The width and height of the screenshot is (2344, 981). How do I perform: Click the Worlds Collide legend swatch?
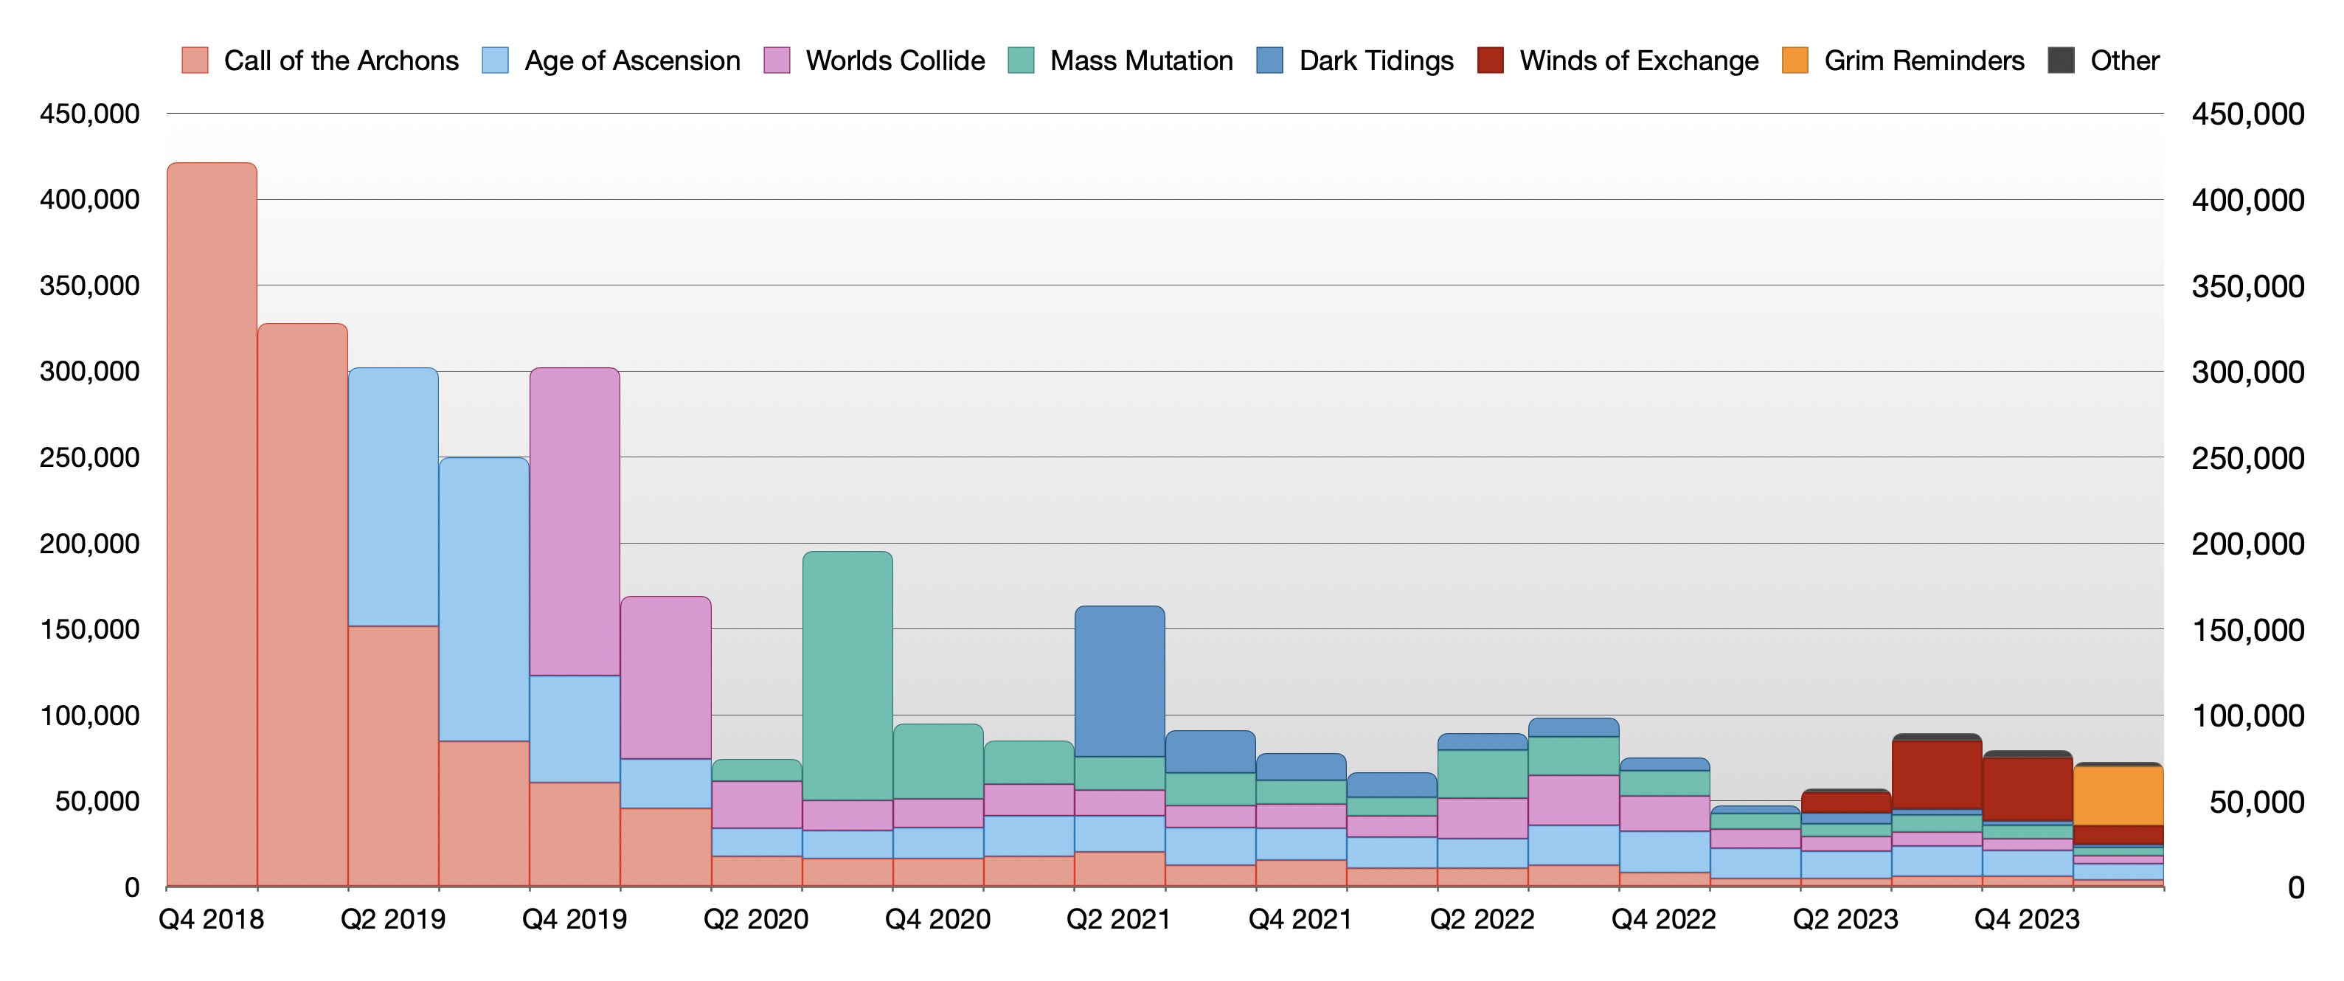[x=776, y=60]
